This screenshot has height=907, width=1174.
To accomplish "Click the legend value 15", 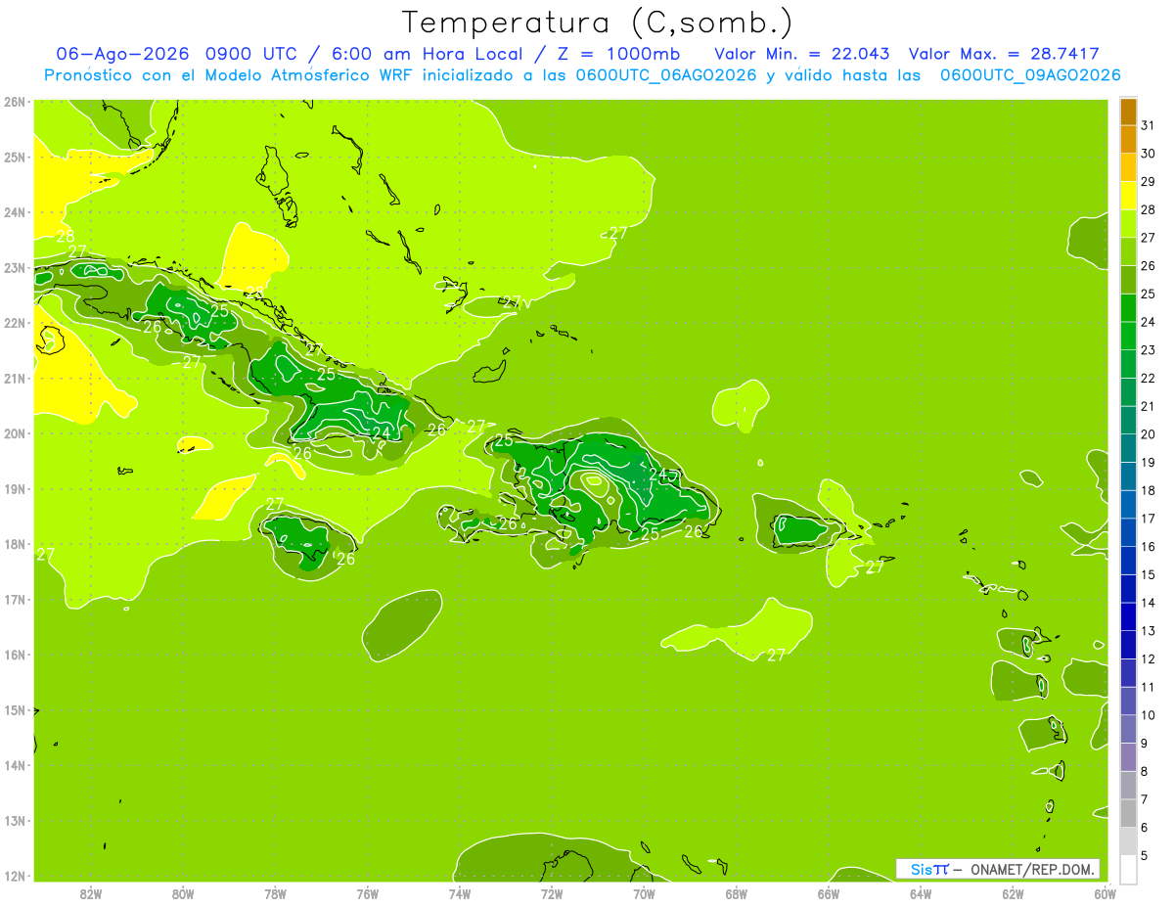I will point(1148,574).
